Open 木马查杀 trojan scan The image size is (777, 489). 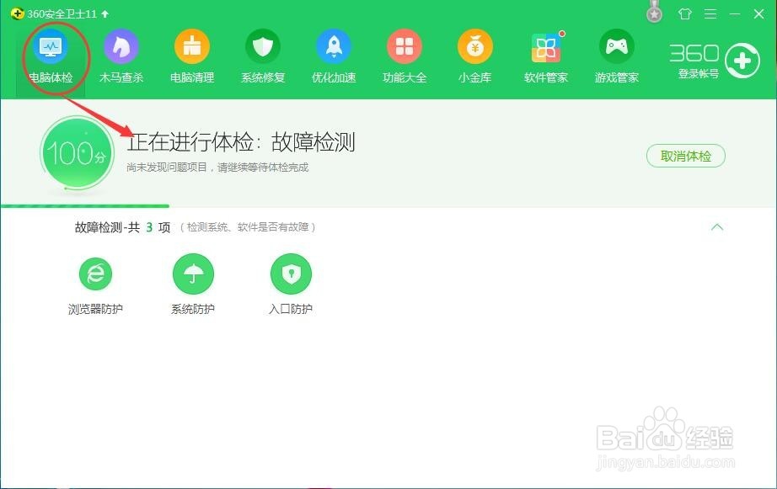[x=121, y=55]
